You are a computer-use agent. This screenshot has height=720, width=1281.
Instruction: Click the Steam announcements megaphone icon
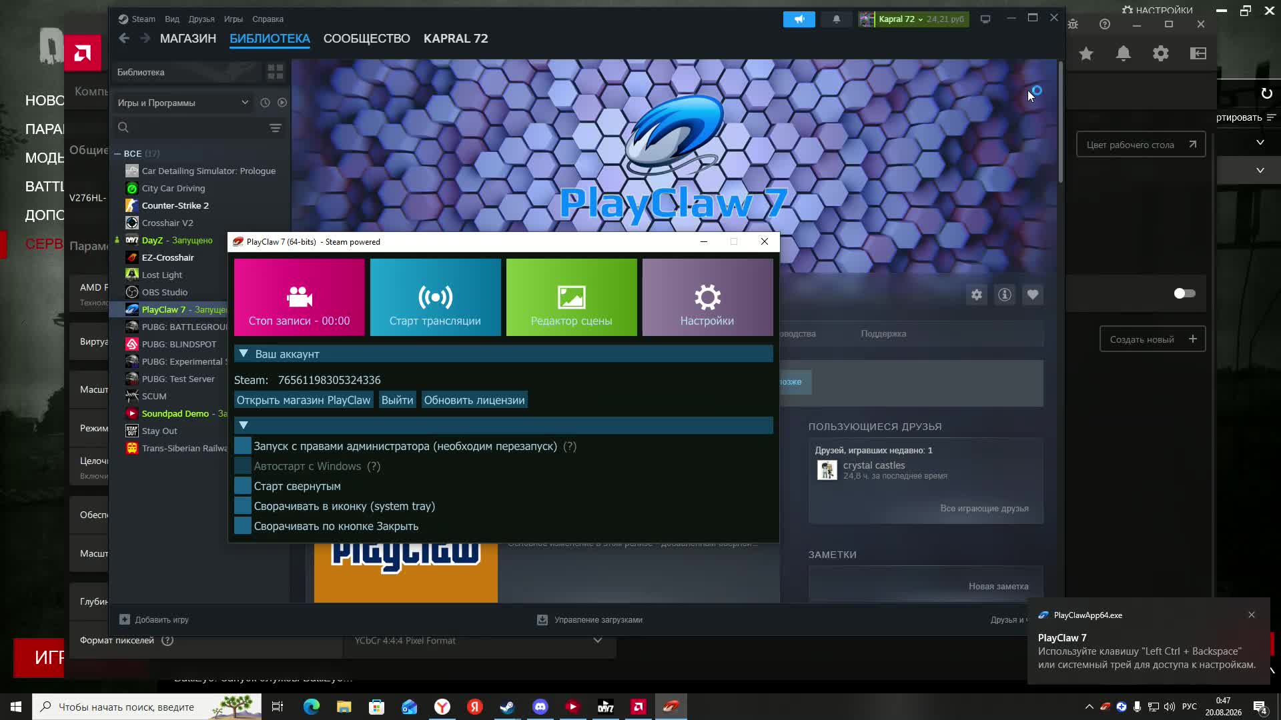coord(799,19)
